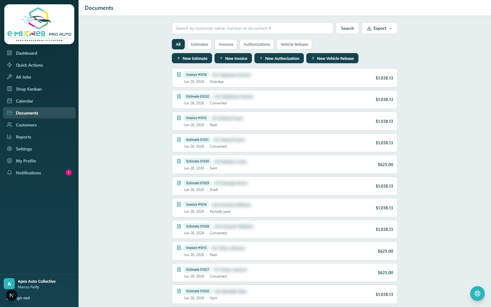The width and height of the screenshot is (491, 307).
Task: Open Shop Kanban from the sidebar menu
Action: [x=39, y=89]
